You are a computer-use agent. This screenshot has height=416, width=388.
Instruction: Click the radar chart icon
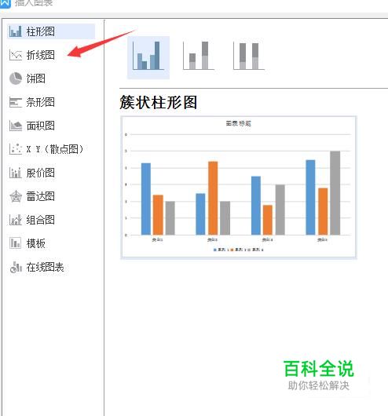point(16,196)
